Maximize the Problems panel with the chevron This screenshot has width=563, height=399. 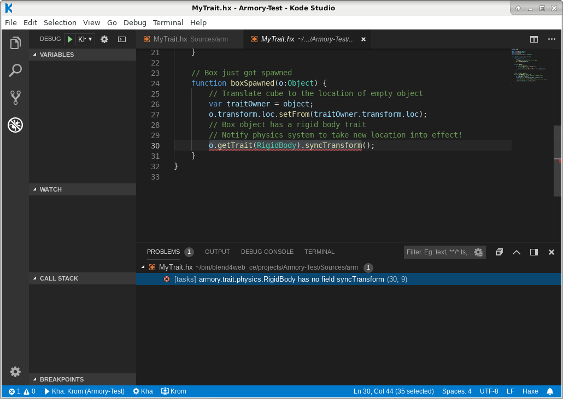(516, 252)
